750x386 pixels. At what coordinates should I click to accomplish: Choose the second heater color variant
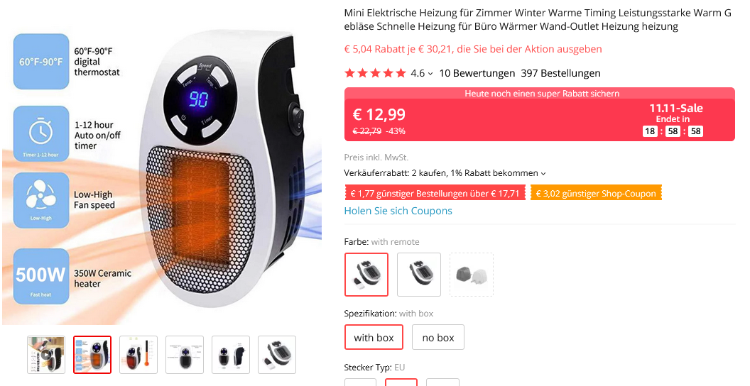419,275
